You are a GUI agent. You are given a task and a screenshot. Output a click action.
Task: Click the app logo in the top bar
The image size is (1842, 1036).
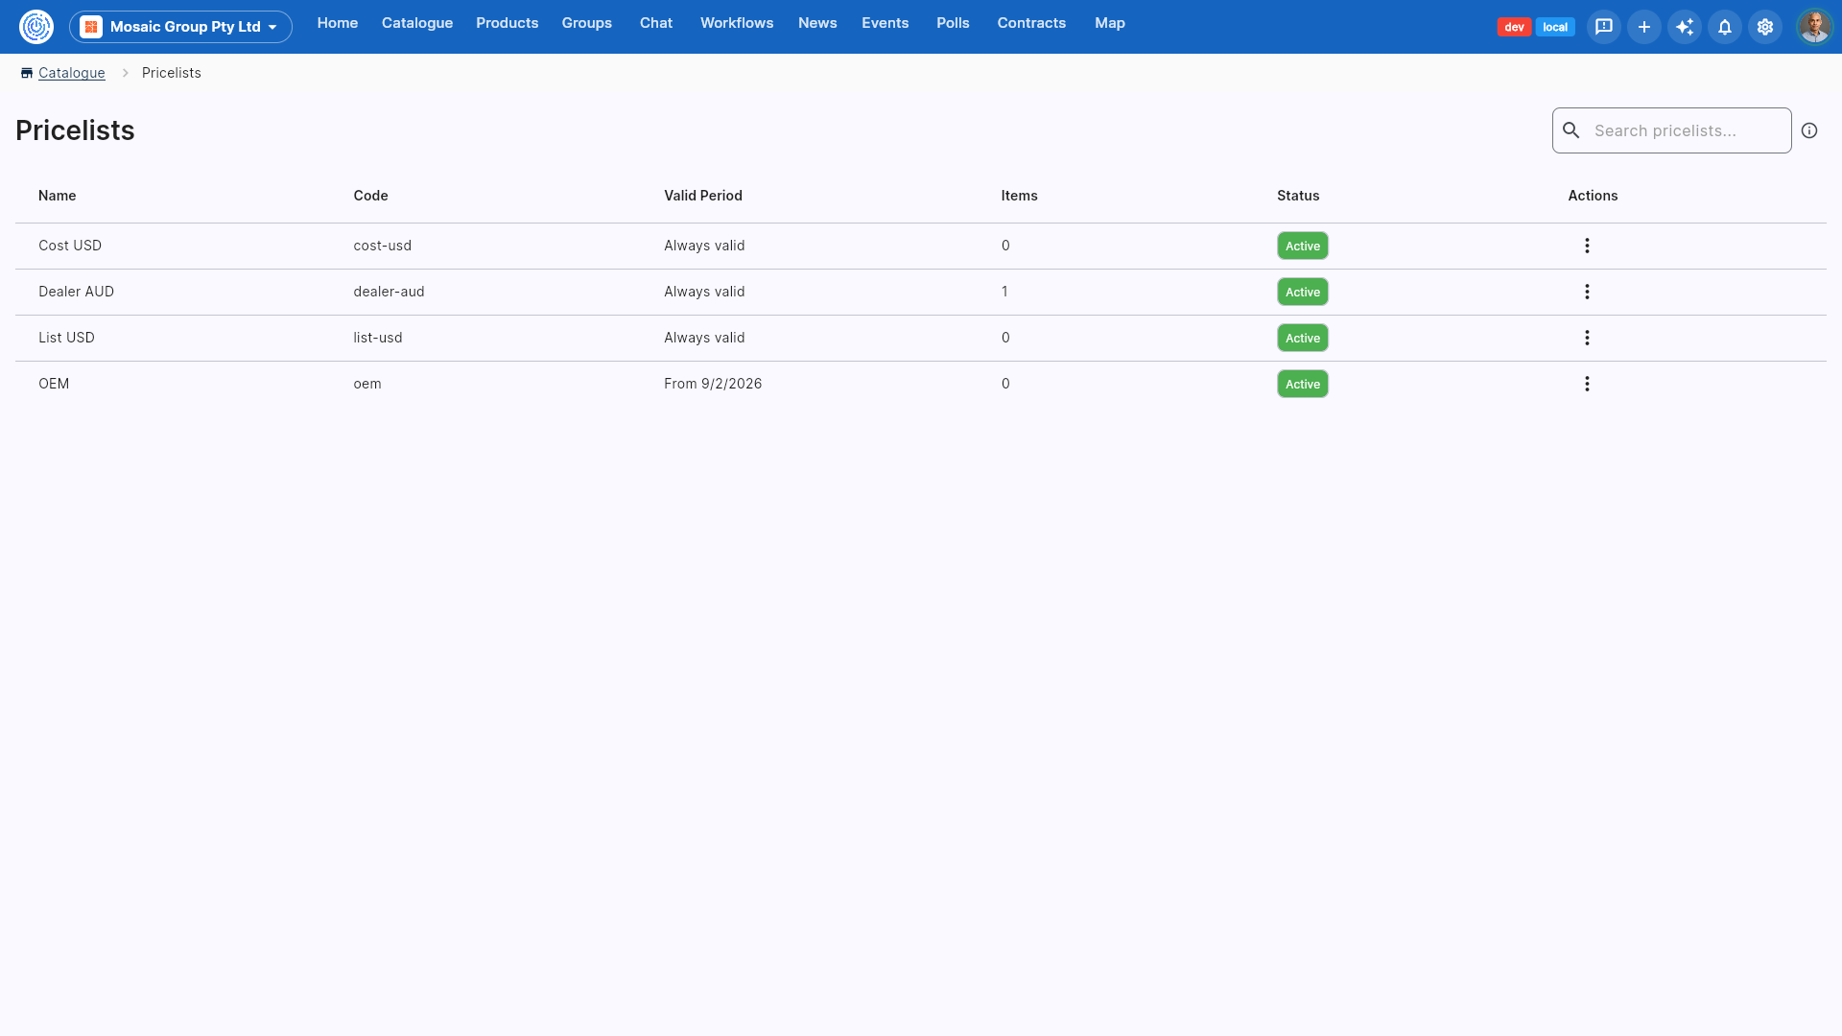[36, 27]
